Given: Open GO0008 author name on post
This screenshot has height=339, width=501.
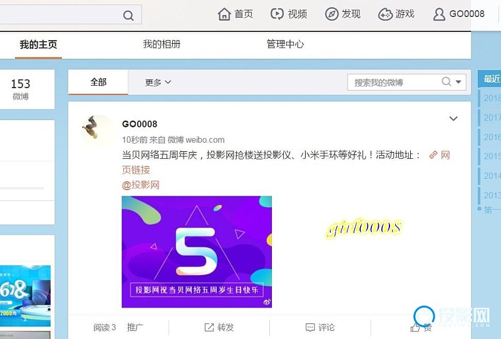Looking at the screenshot, I should point(140,124).
